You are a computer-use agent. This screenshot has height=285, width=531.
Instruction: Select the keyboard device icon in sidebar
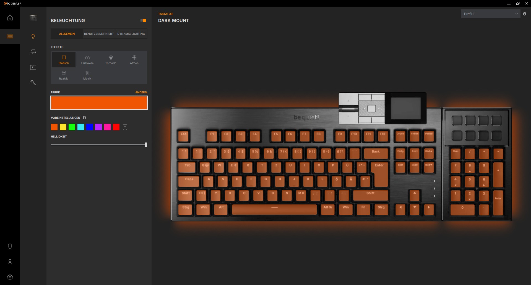tap(10, 36)
